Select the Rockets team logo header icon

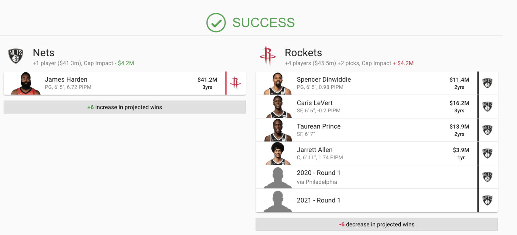click(x=268, y=56)
